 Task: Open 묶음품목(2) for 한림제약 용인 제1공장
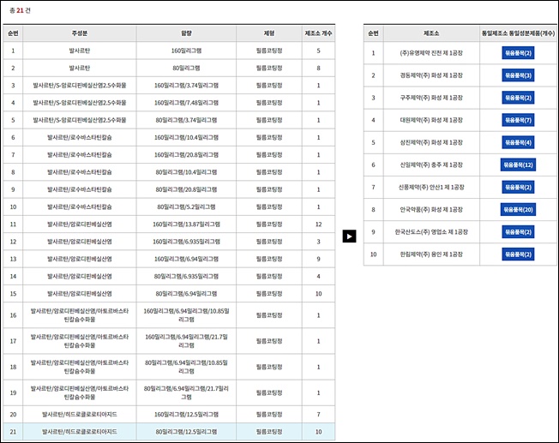518,254
